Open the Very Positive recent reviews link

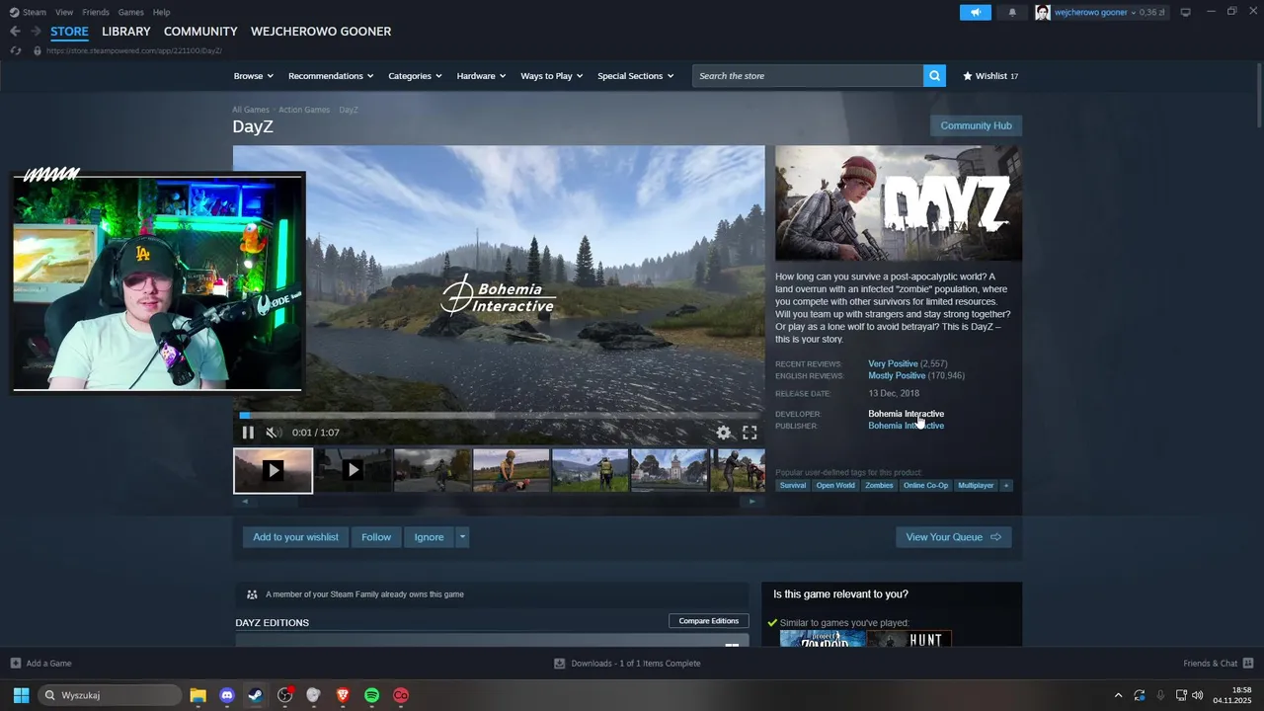[893, 364]
